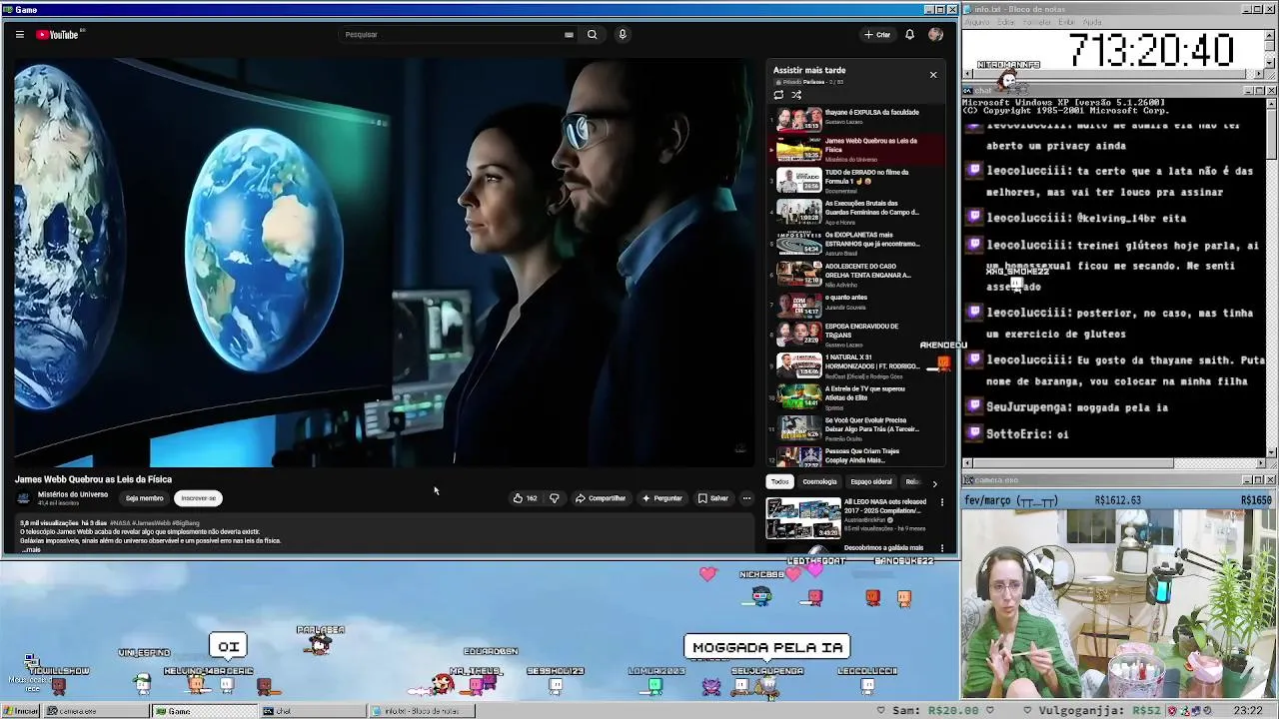The image size is (1279, 719).
Task: Open more actions next to Salvar
Action: [746, 498]
